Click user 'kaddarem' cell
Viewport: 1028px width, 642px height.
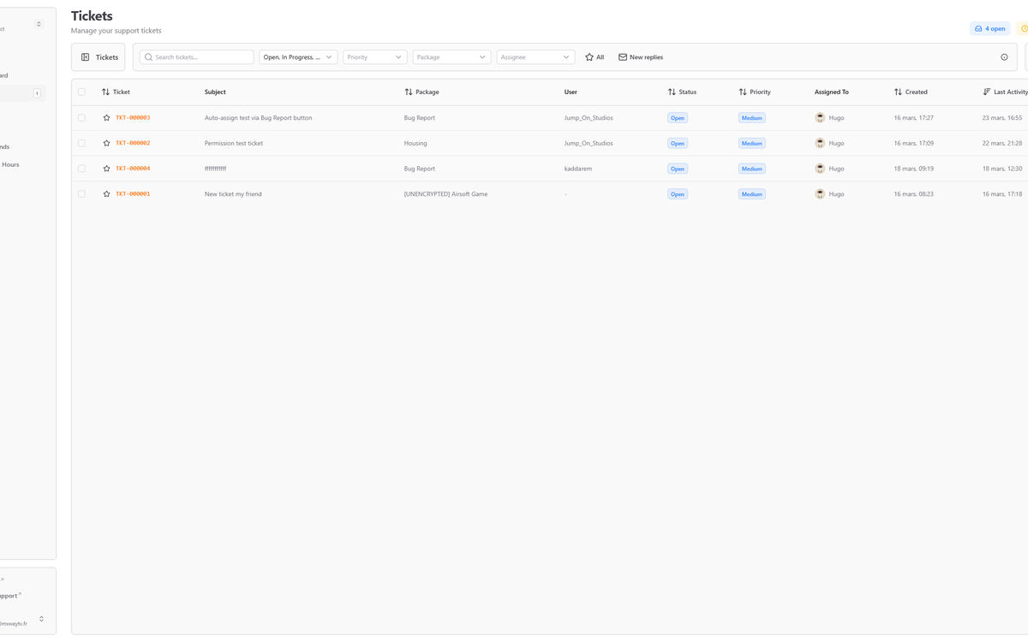coord(578,169)
